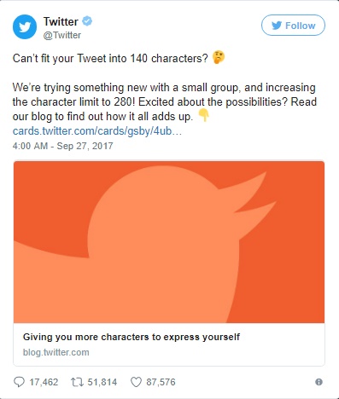Click the blog.twitter.com domain text

[56, 352]
